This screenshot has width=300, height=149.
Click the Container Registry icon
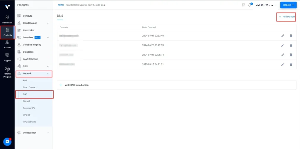(x=19, y=45)
